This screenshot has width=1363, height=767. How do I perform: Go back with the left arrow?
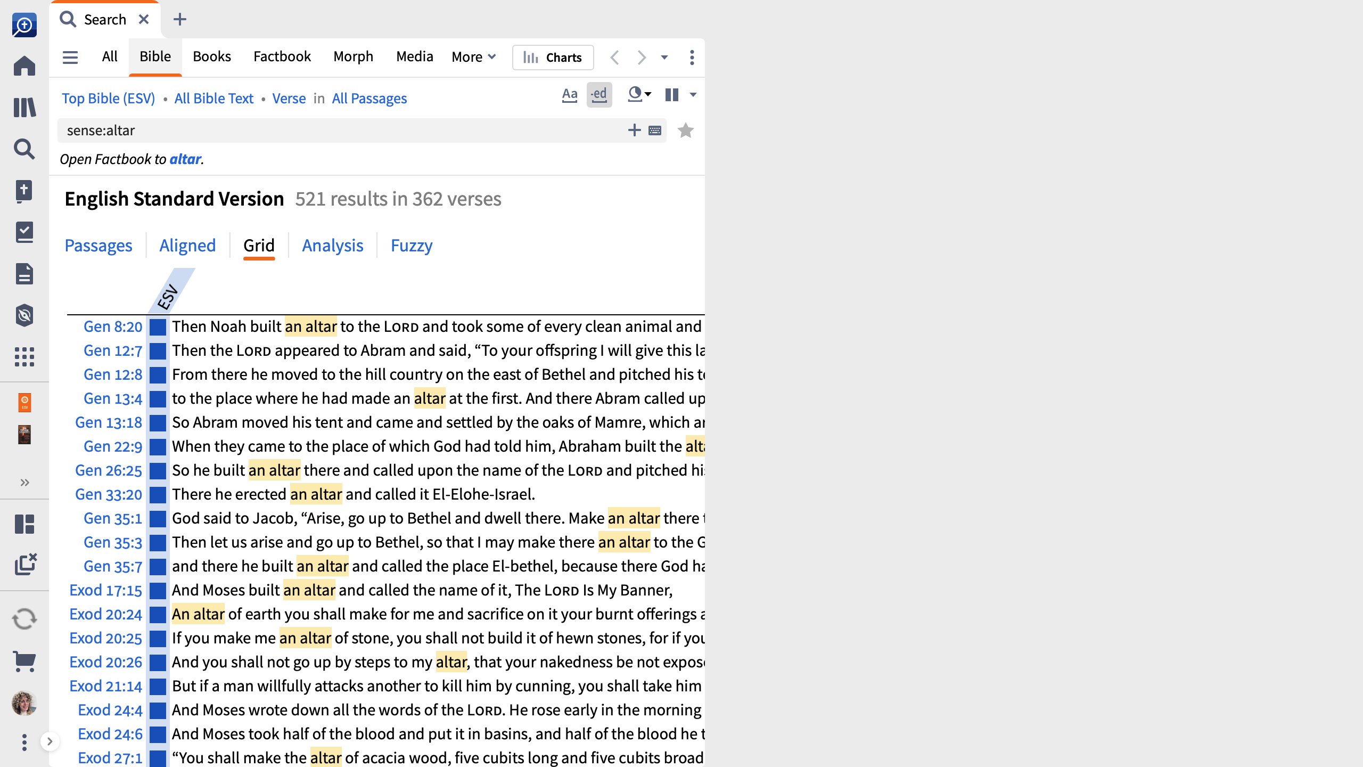tap(614, 57)
